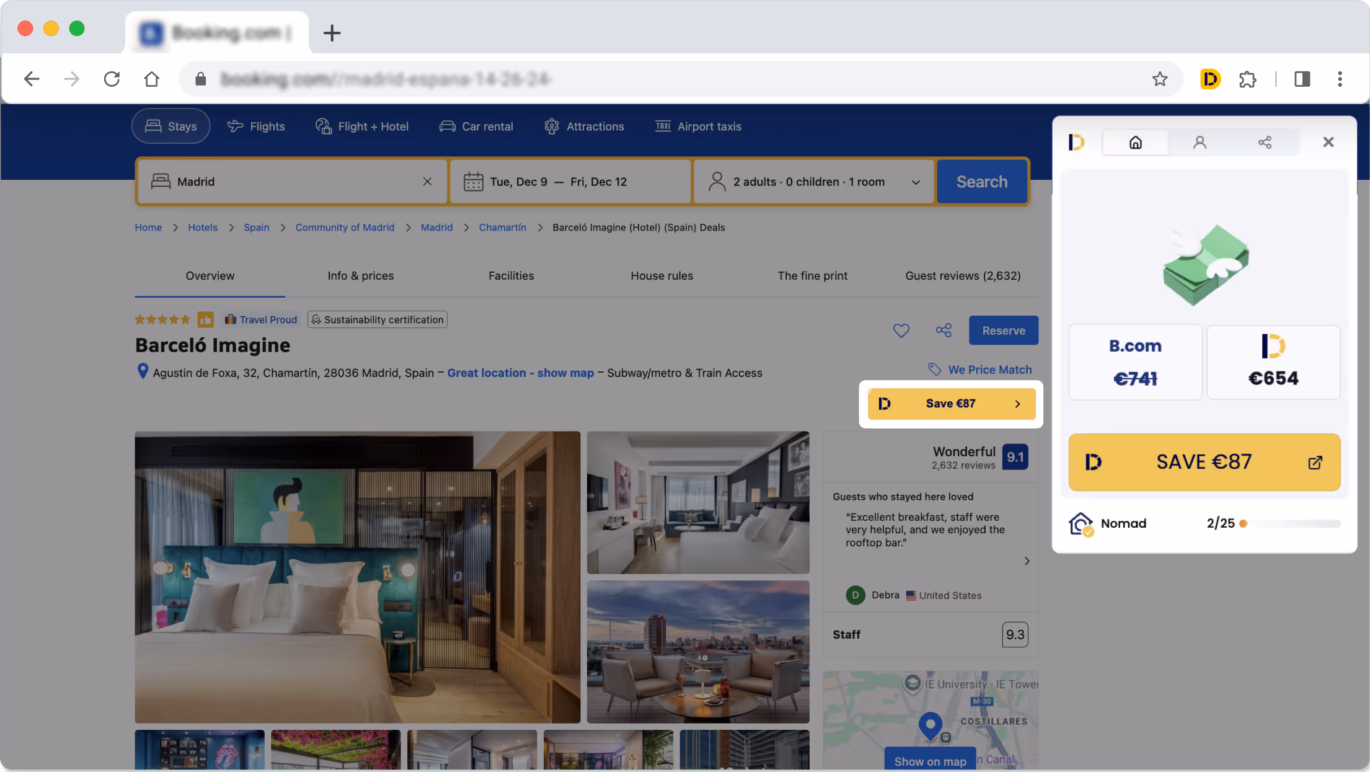Expand the Save €87 banner arrow

coord(1017,403)
